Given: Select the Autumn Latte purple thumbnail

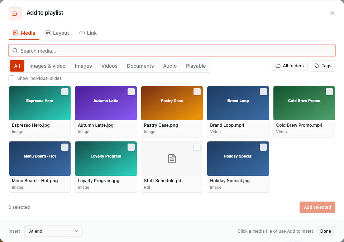Looking at the screenshot, I should (106, 103).
